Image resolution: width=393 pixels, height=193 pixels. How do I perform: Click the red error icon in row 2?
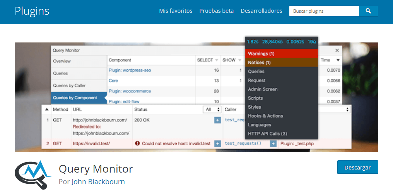tap(137, 143)
